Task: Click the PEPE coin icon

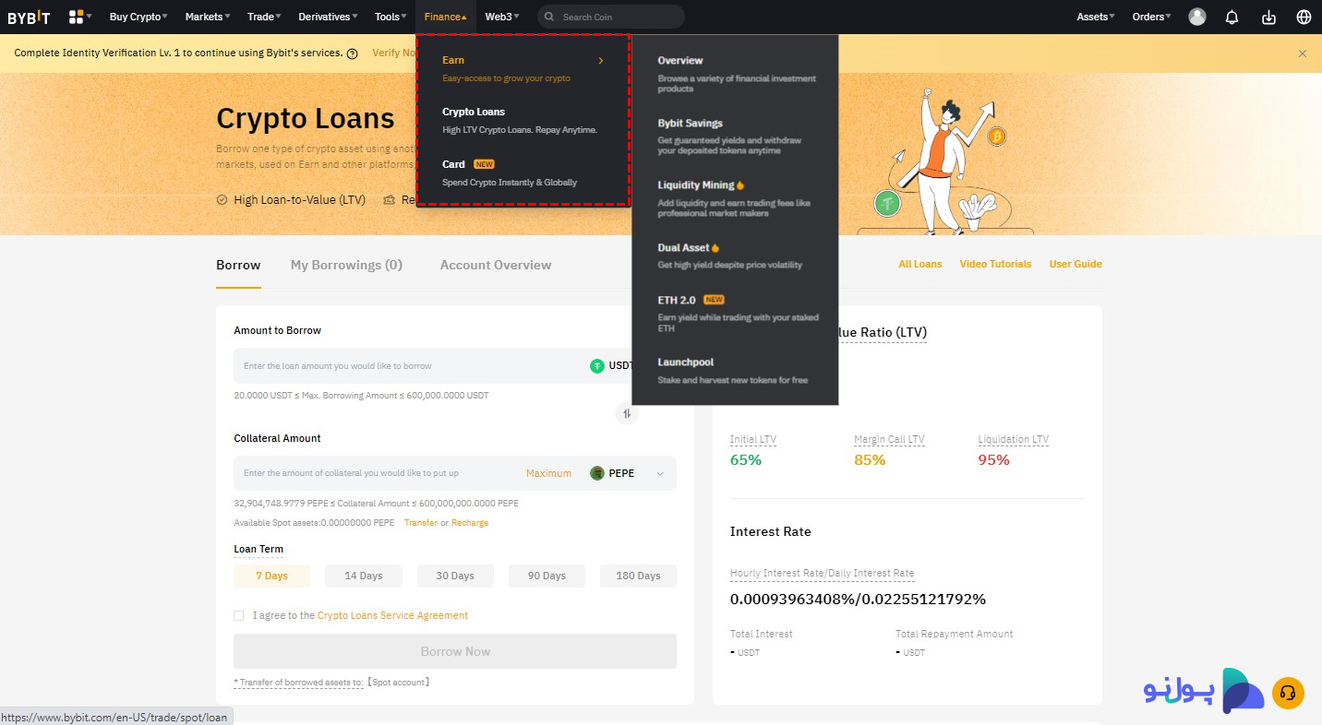Action: point(597,473)
